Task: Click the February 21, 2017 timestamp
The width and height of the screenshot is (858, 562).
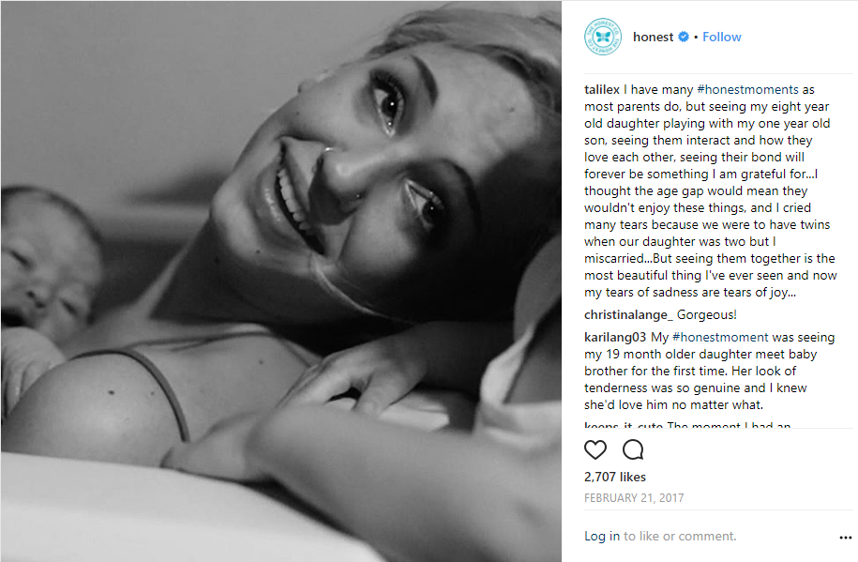Action: point(634,498)
